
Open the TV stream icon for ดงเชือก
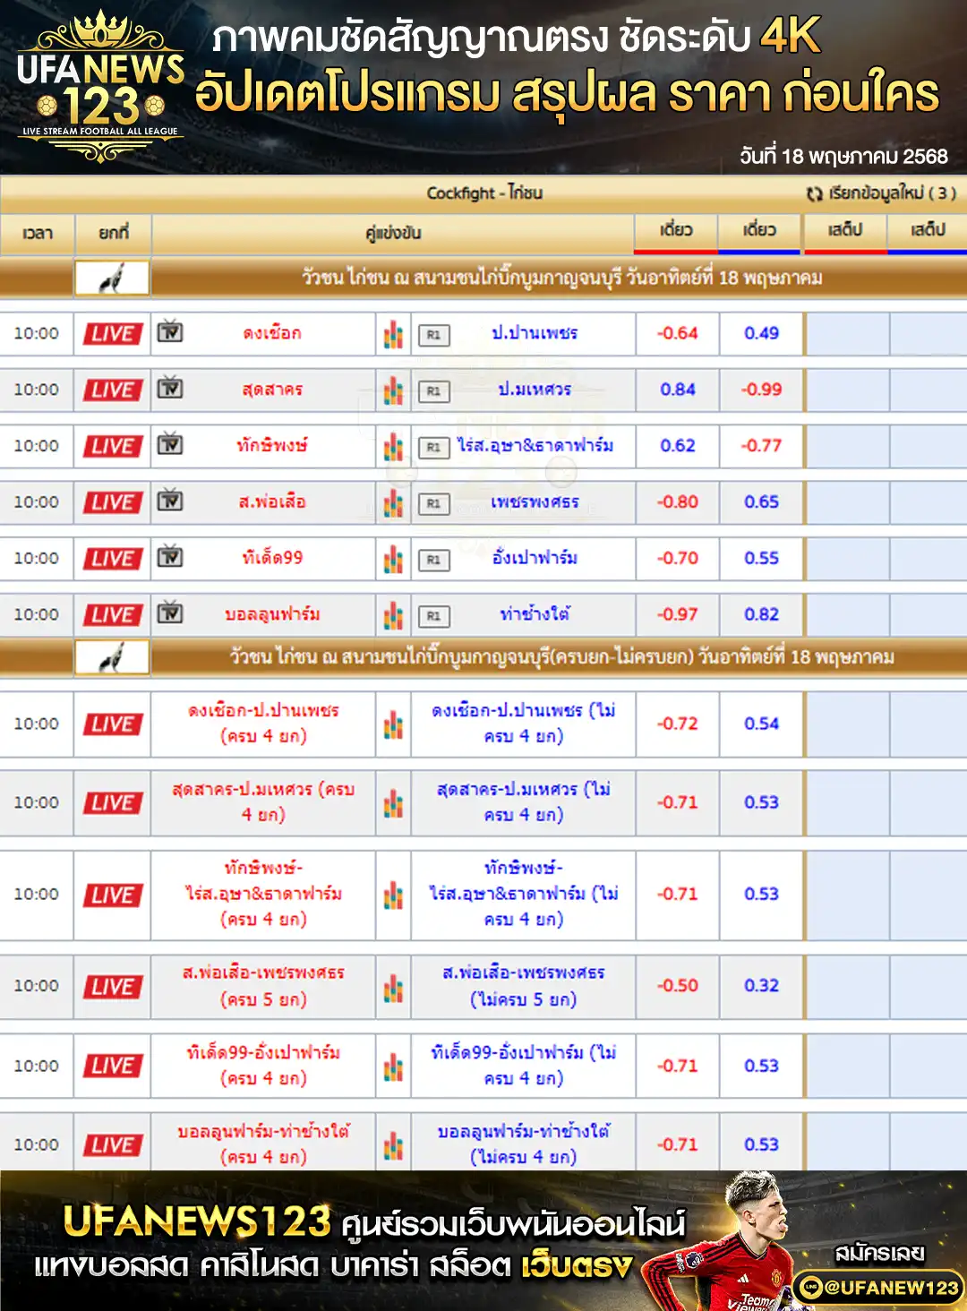tap(170, 332)
